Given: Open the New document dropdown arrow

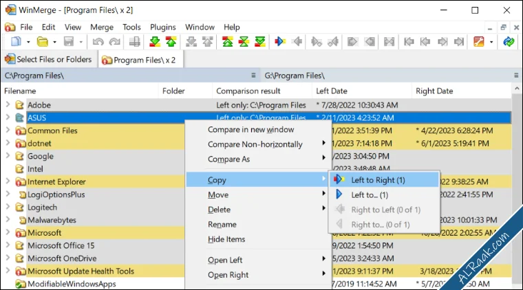Looking at the screenshot, I should pyautogui.click(x=28, y=42).
